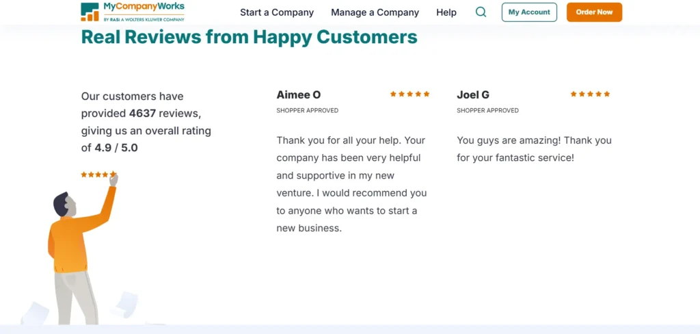700x334 pixels.
Task: Open the search magnifier icon
Action: point(481,12)
